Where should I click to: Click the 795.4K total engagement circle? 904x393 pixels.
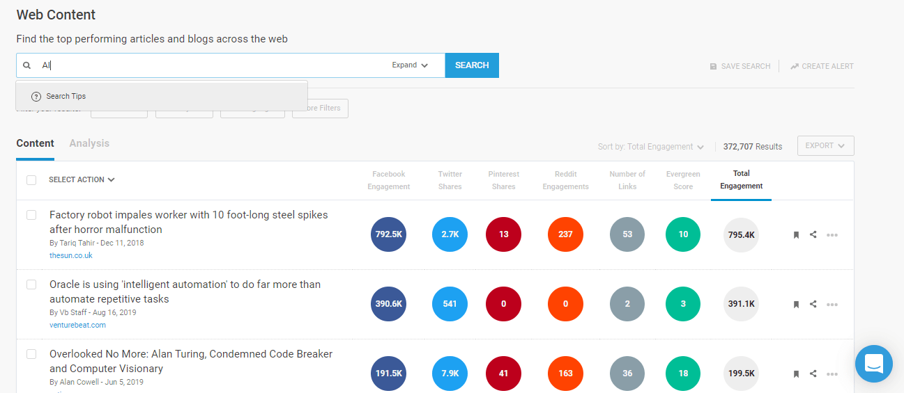pos(741,234)
